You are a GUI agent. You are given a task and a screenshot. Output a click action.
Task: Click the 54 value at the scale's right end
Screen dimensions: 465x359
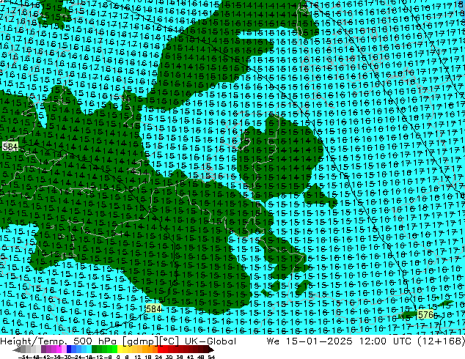(211, 357)
